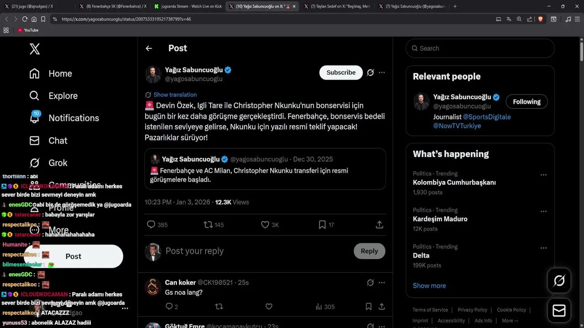Open a new browser tab

tap(455, 6)
